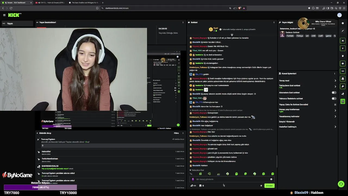
Task: Click the chat panel scrollbar
Action: click(x=277, y=161)
